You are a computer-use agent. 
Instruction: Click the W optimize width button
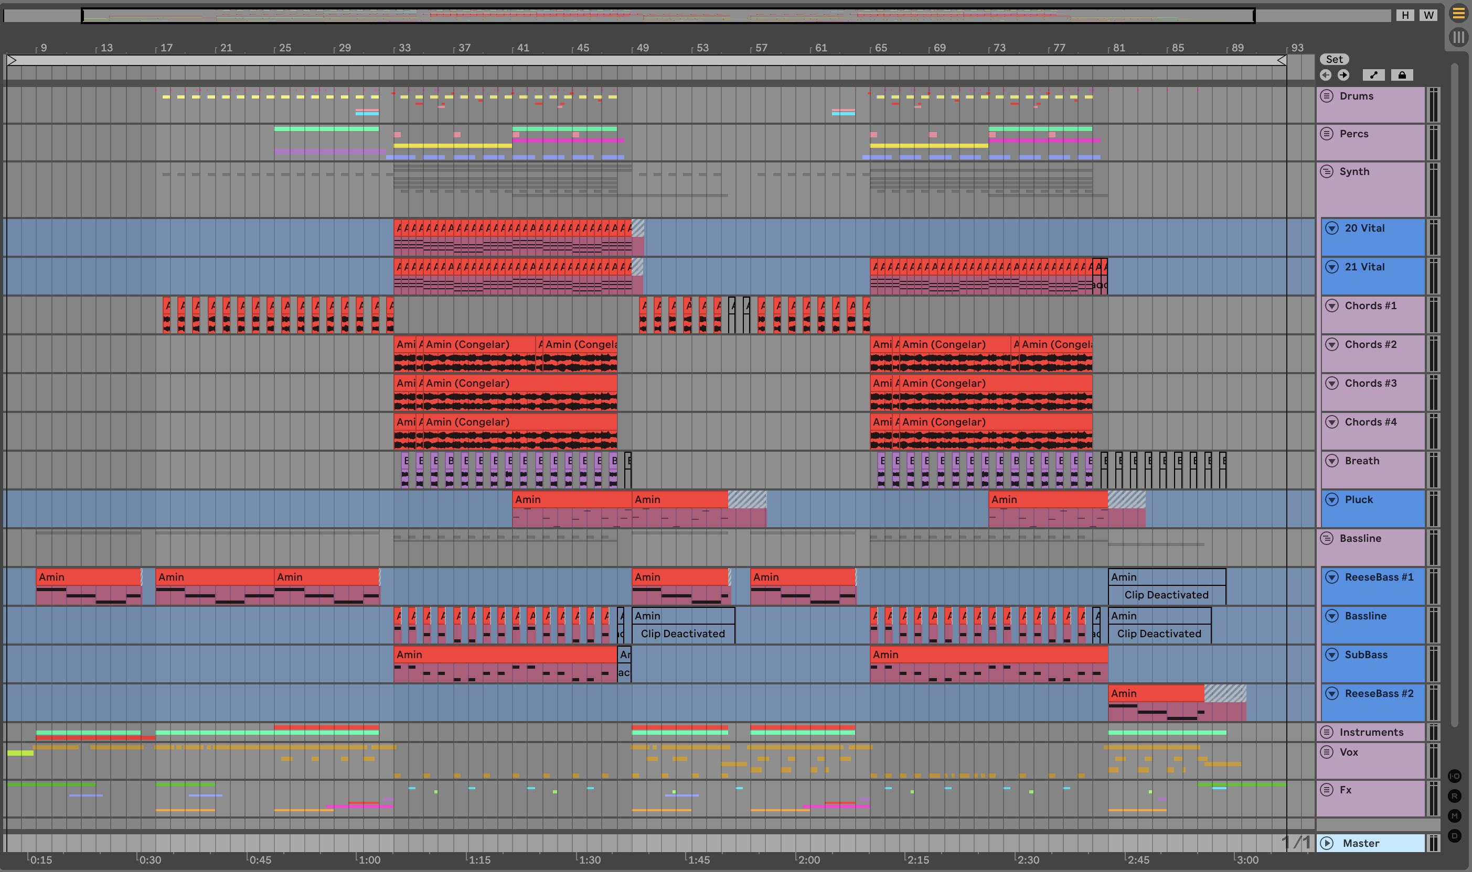click(1428, 15)
